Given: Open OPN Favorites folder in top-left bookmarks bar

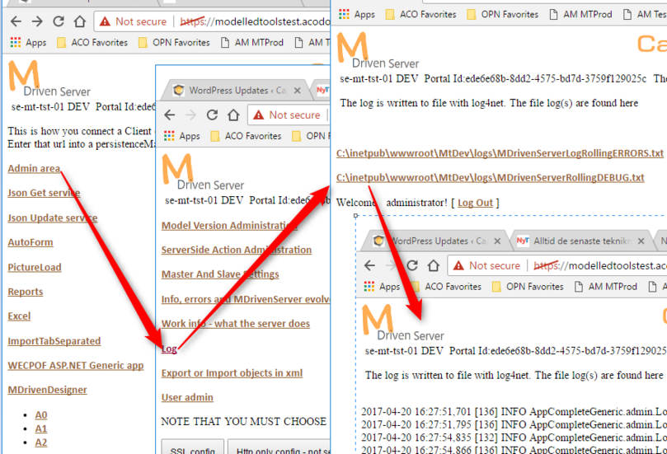Looking at the screenshot, I should pos(175,43).
